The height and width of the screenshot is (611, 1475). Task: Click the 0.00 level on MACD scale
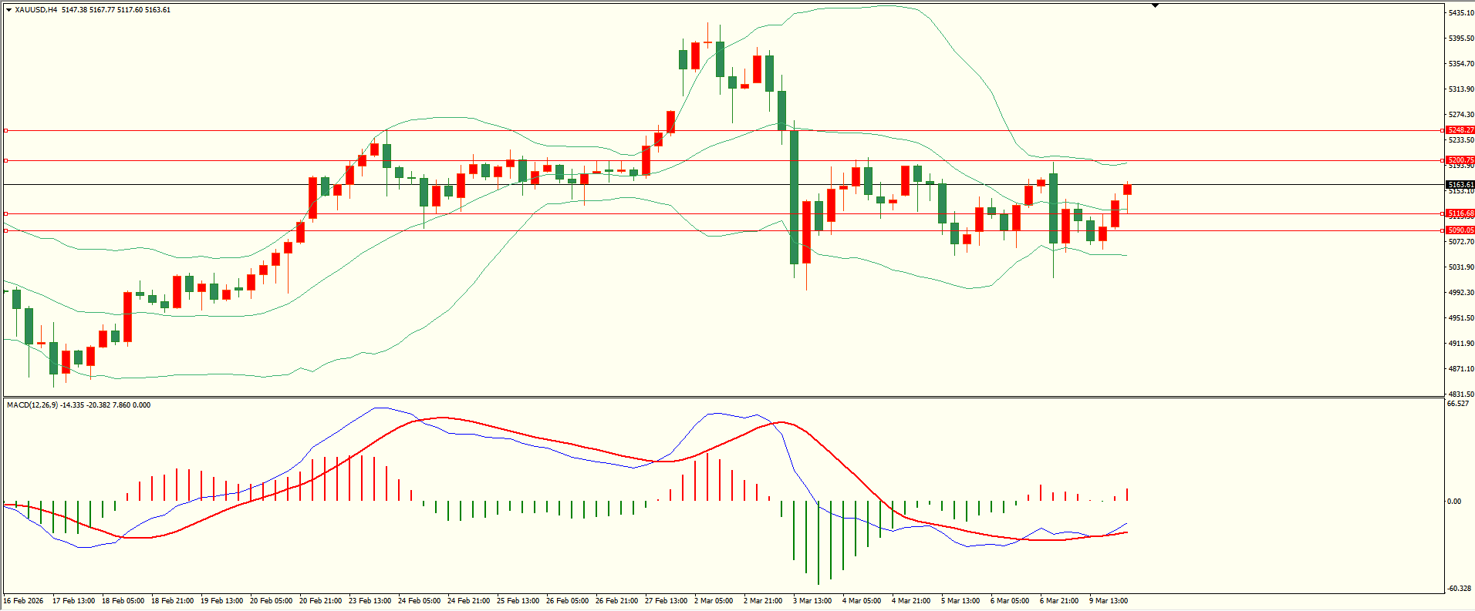coord(1454,502)
